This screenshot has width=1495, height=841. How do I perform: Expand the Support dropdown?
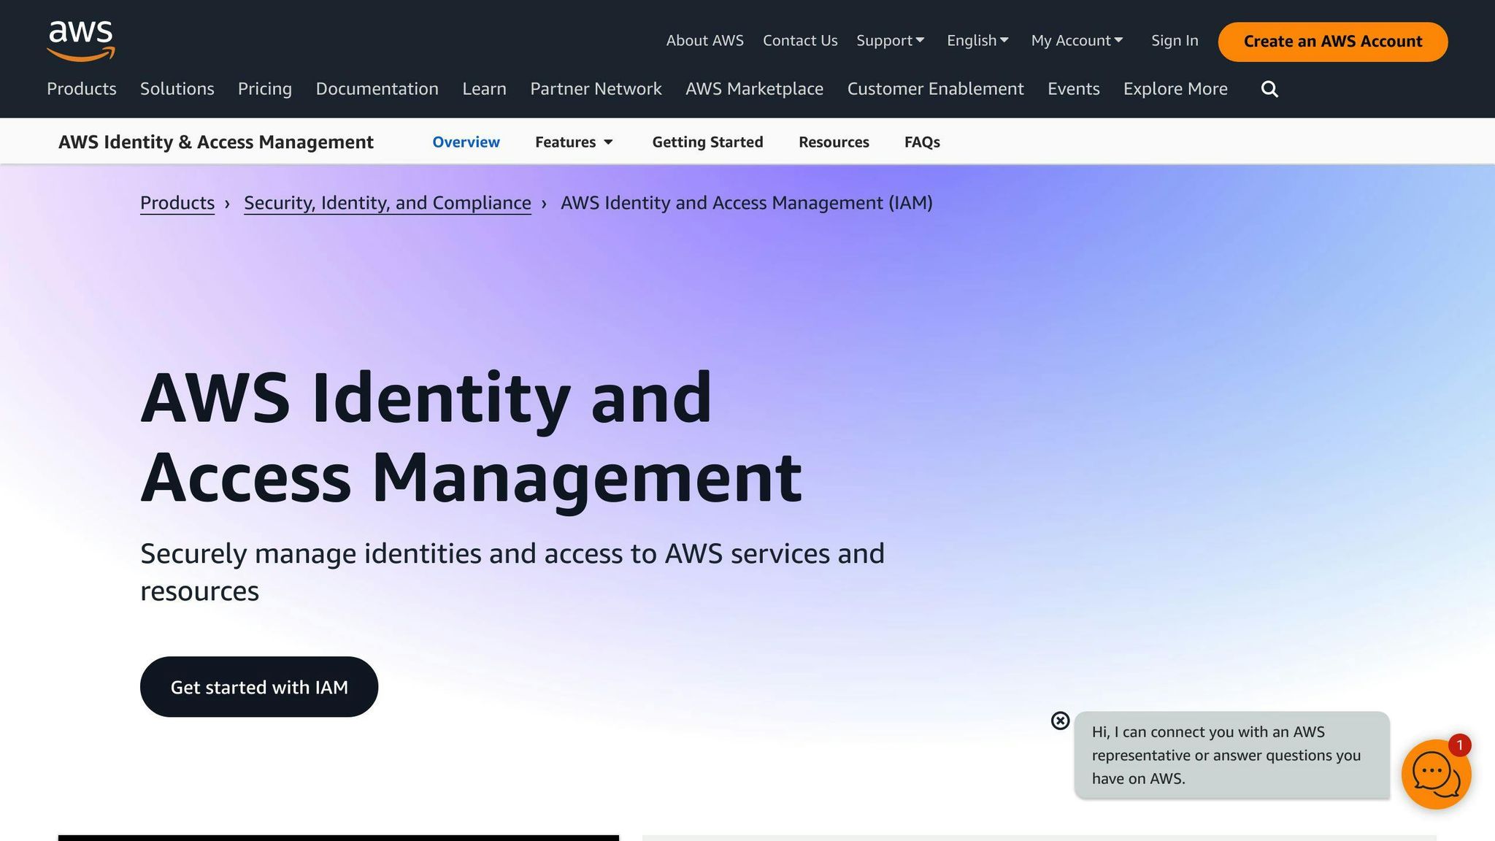pos(889,41)
